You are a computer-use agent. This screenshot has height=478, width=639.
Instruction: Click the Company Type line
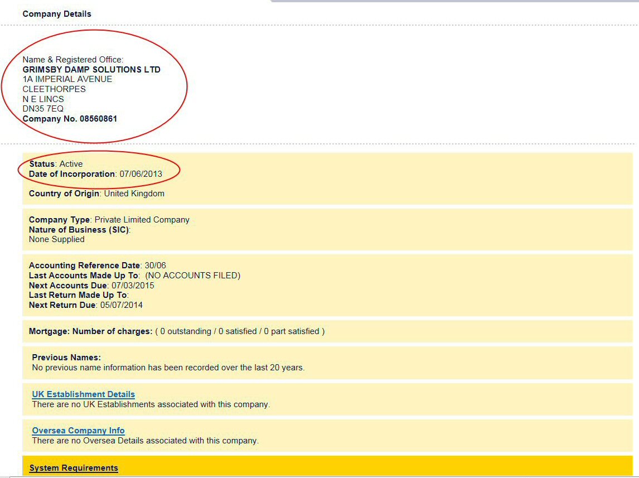(109, 220)
